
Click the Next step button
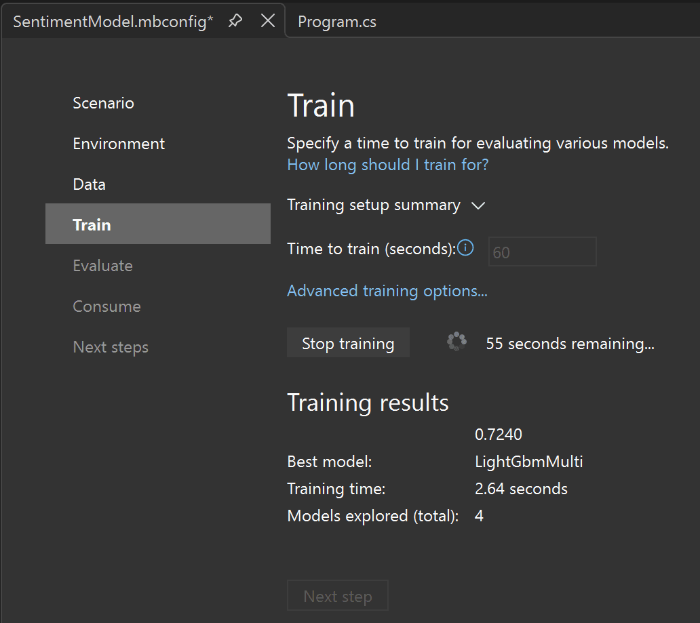click(337, 596)
